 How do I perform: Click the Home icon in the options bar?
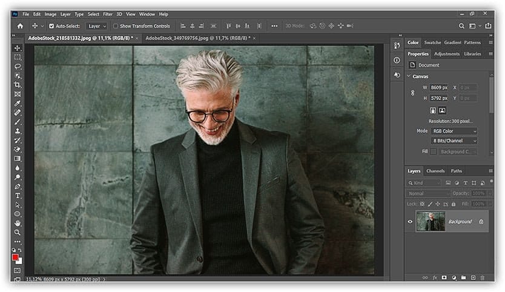pyautogui.click(x=20, y=26)
